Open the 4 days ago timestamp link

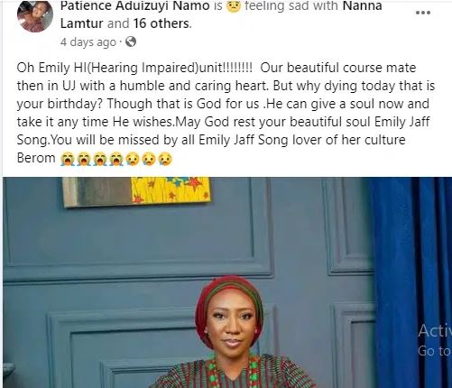(88, 42)
